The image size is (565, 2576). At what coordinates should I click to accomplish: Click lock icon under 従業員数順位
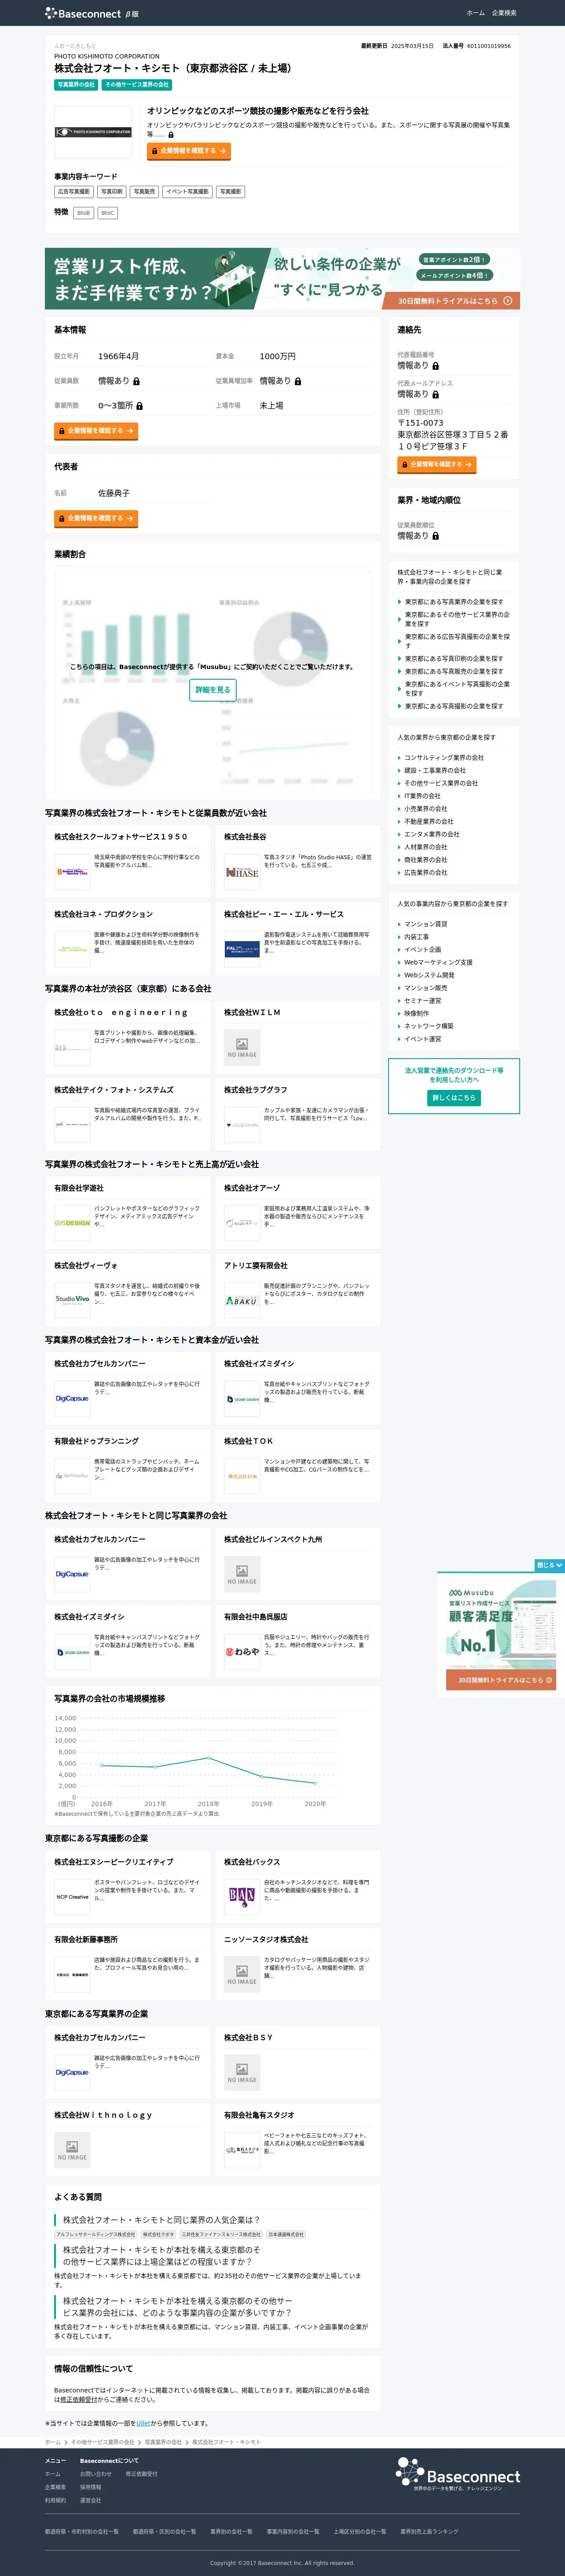[435, 536]
